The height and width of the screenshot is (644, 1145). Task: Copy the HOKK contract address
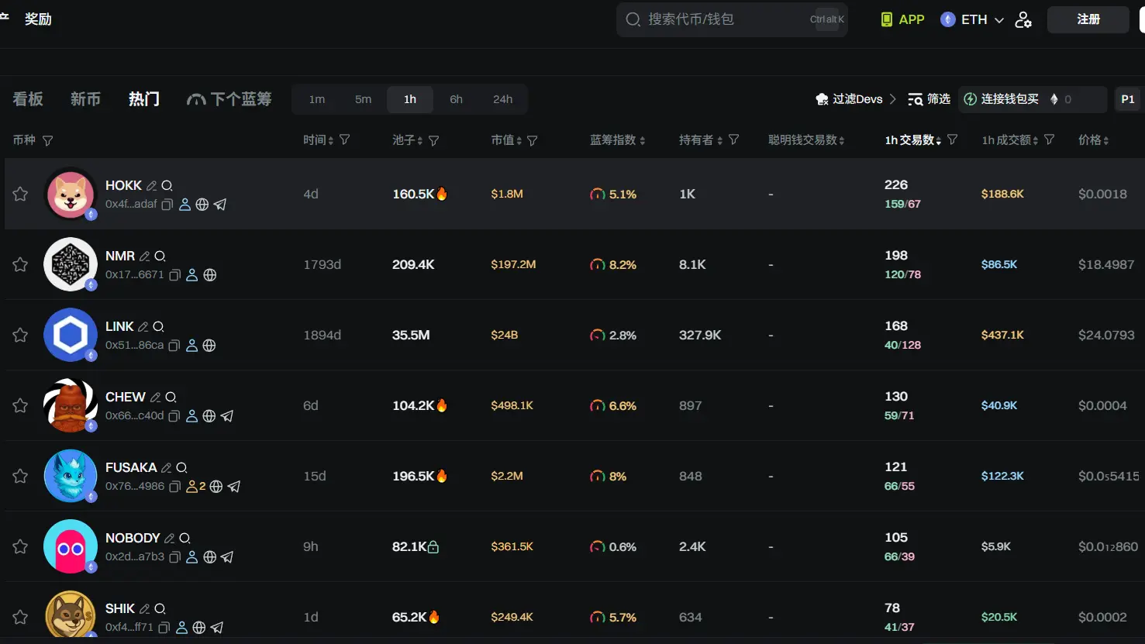167,205
